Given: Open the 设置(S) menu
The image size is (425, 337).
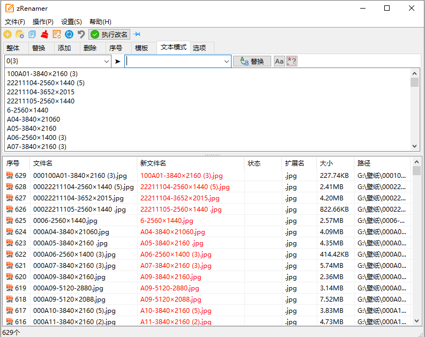Looking at the screenshot, I should [71, 21].
